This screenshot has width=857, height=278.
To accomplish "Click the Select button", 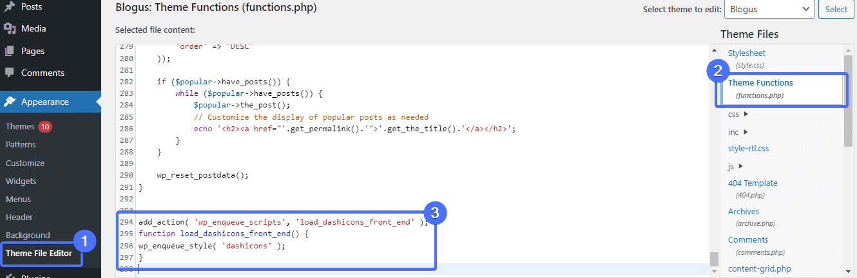I will [836, 9].
